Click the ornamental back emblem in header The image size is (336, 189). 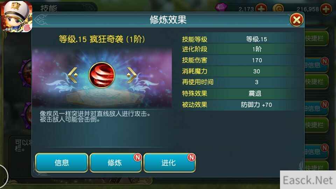pyautogui.click(x=41, y=20)
